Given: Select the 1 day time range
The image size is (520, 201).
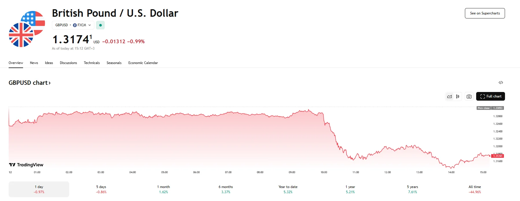Looking at the screenshot, I should point(39,189).
